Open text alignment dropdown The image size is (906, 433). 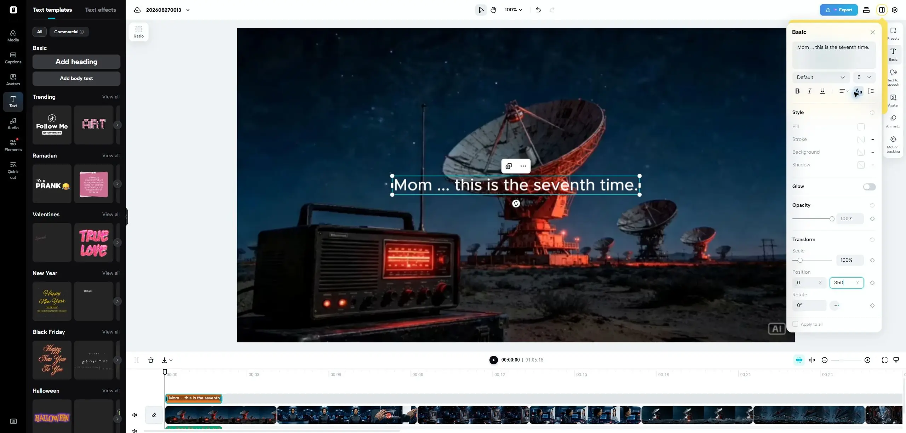844,91
